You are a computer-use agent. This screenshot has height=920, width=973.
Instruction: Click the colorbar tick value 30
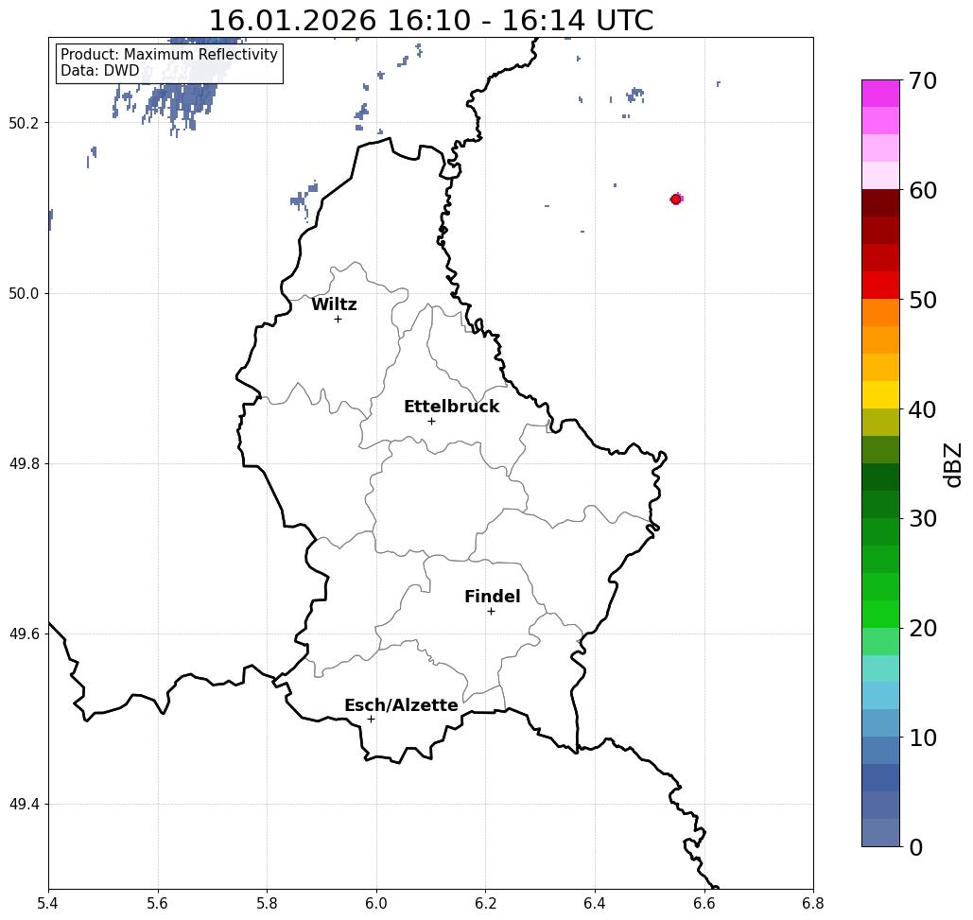[922, 519]
